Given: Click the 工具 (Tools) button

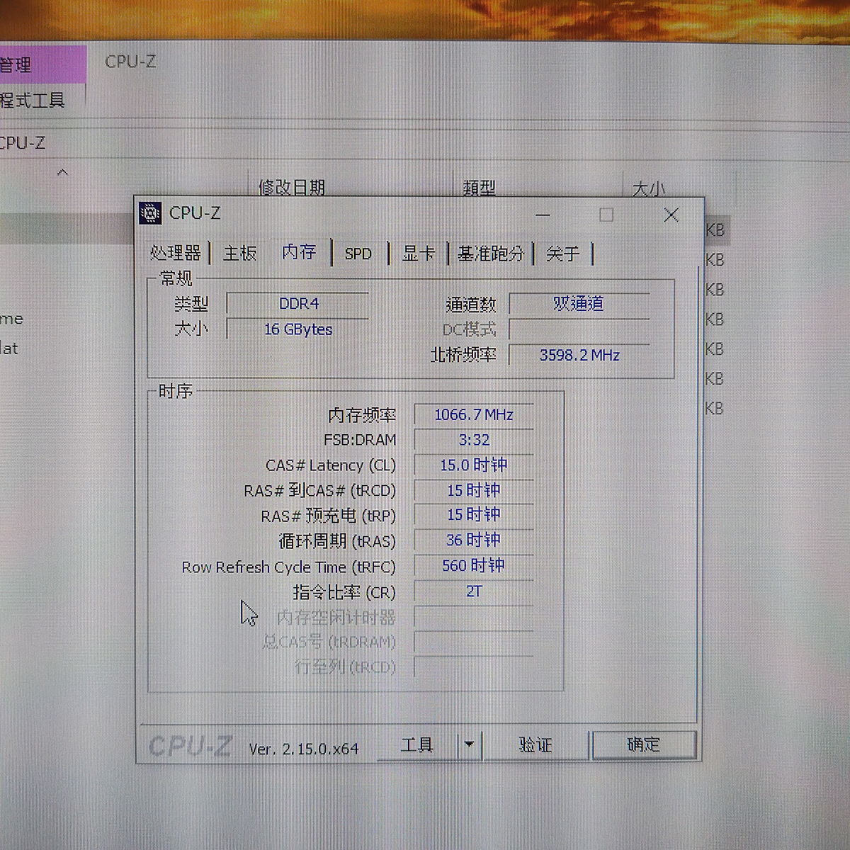Looking at the screenshot, I should click(417, 744).
